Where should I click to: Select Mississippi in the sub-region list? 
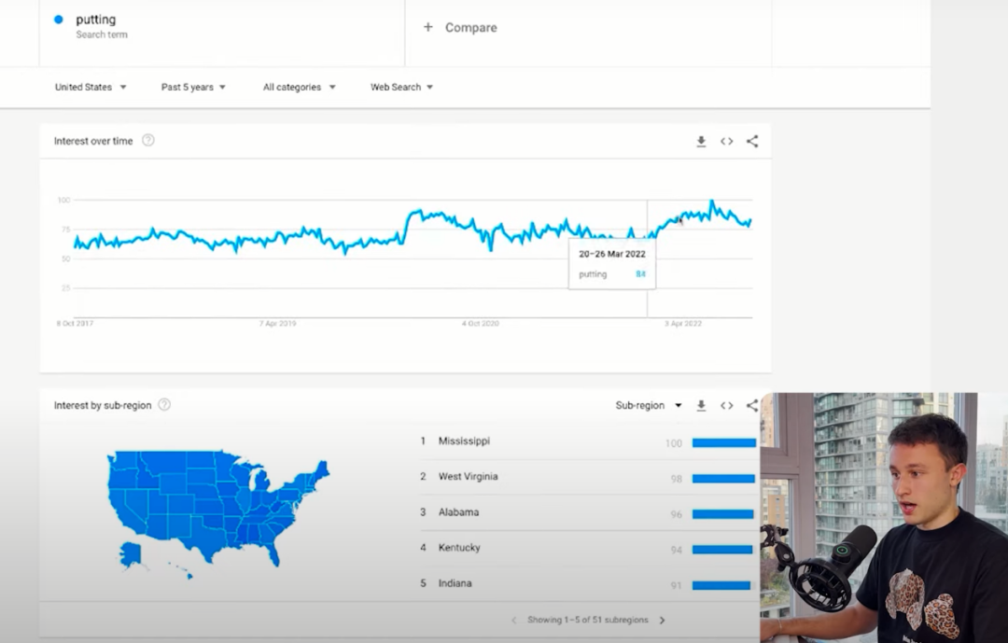click(x=588, y=441)
